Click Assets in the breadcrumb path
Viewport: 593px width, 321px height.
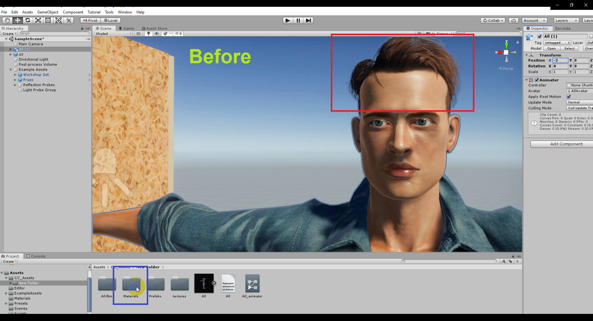click(99, 267)
